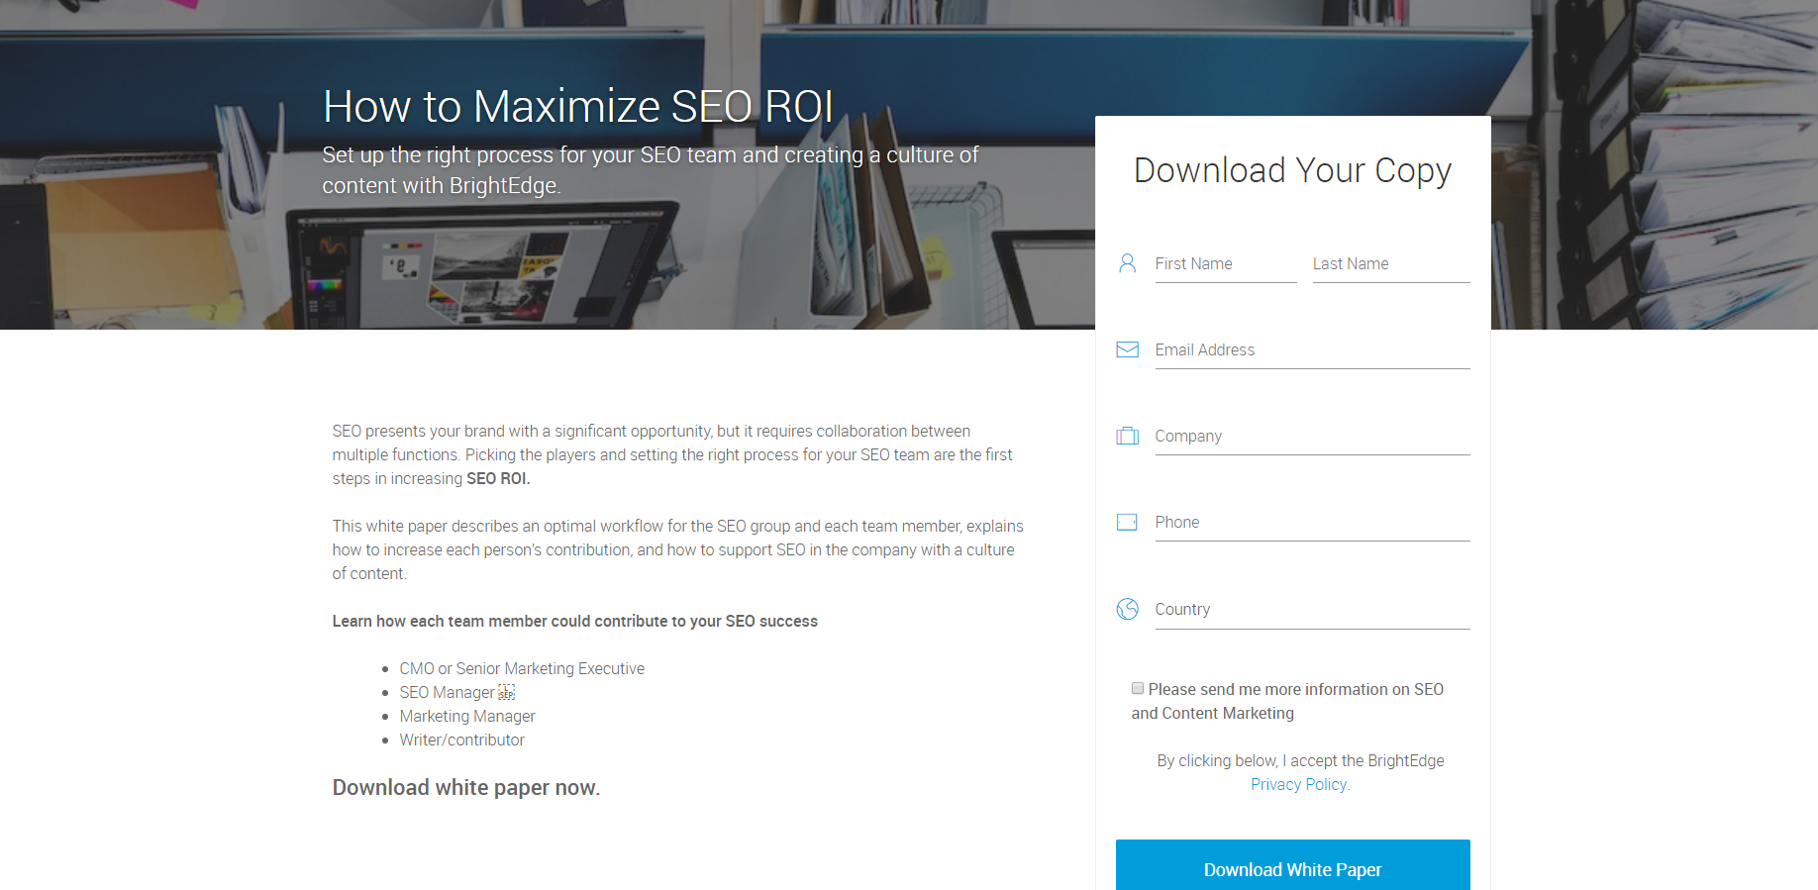Click the Download Your Copy heading
The image size is (1818, 890).
tap(1292, 170)
